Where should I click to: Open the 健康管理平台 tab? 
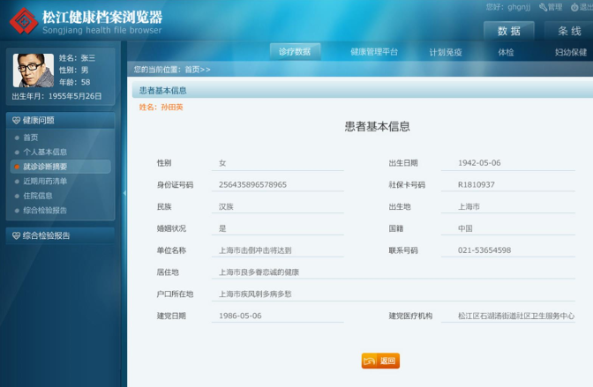tap(373, 52)
